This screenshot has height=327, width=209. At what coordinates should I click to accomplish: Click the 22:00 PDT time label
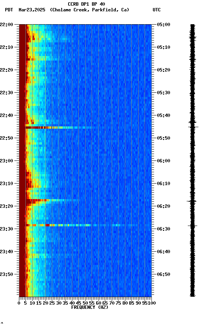tap(6, 25)
